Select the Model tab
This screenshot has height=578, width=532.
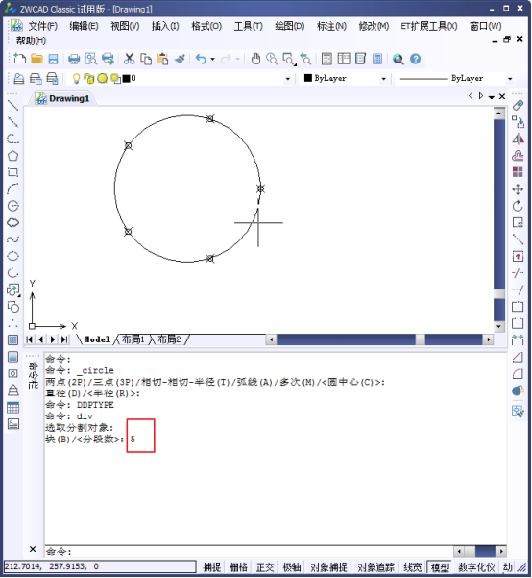tap(97, 339)
